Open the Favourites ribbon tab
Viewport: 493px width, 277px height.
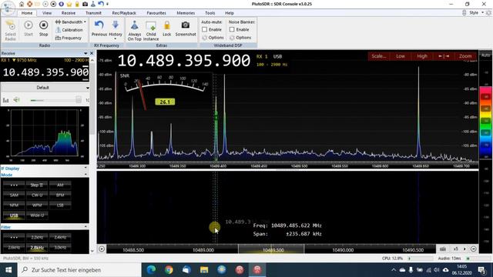(156, 13)
